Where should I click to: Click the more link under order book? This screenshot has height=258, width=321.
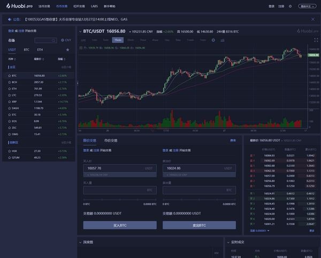[312, 231]
